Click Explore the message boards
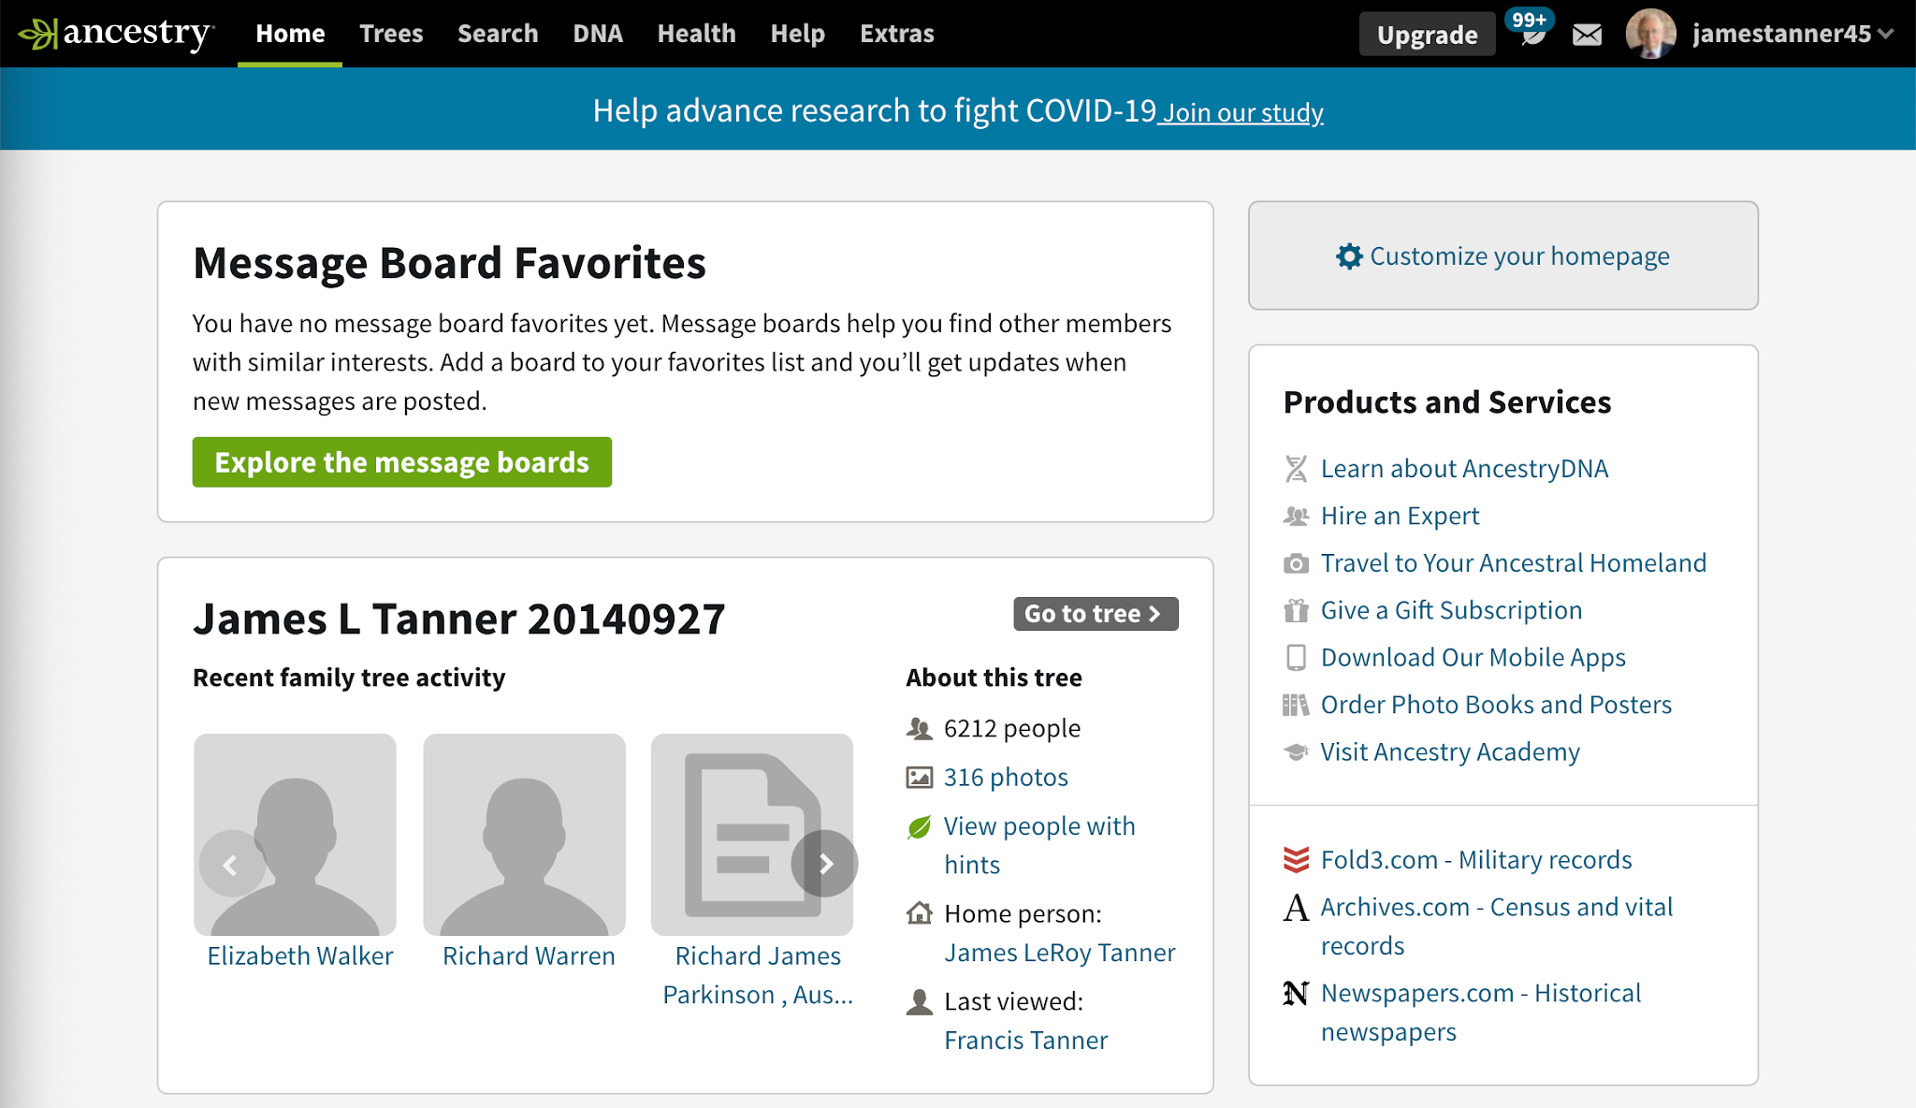 click(x=401, y=461)
